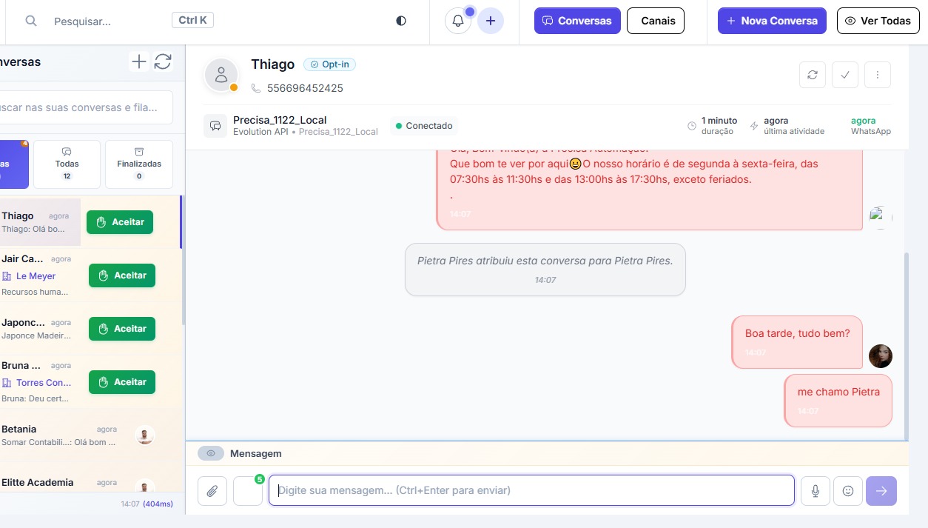
Task: Click the message input field
Action: 531,490
